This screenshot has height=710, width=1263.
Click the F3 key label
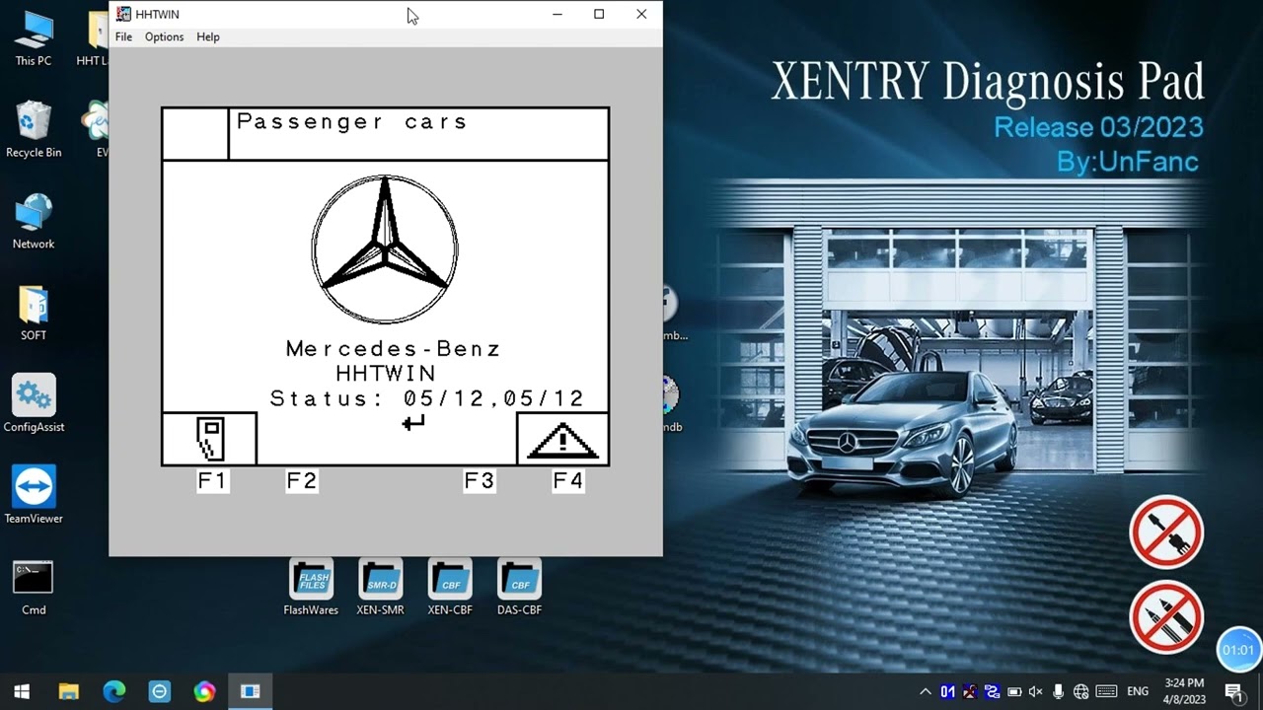pos(479,480)
